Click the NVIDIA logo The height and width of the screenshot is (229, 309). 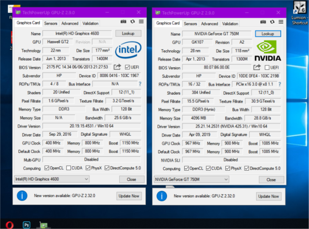point(268,51)
